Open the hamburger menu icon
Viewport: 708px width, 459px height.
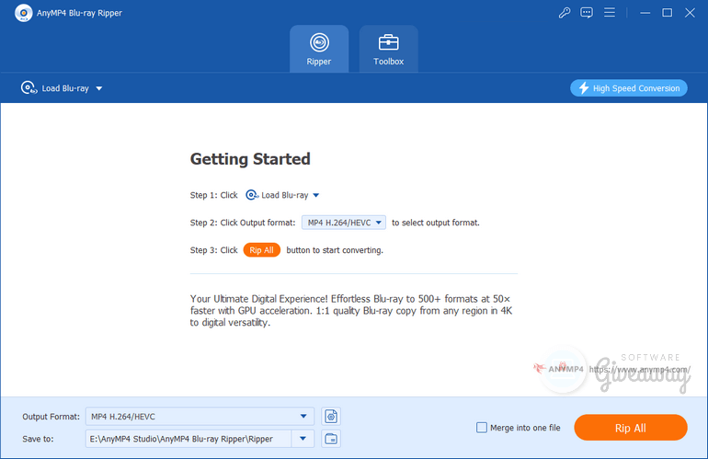(610, 13)
